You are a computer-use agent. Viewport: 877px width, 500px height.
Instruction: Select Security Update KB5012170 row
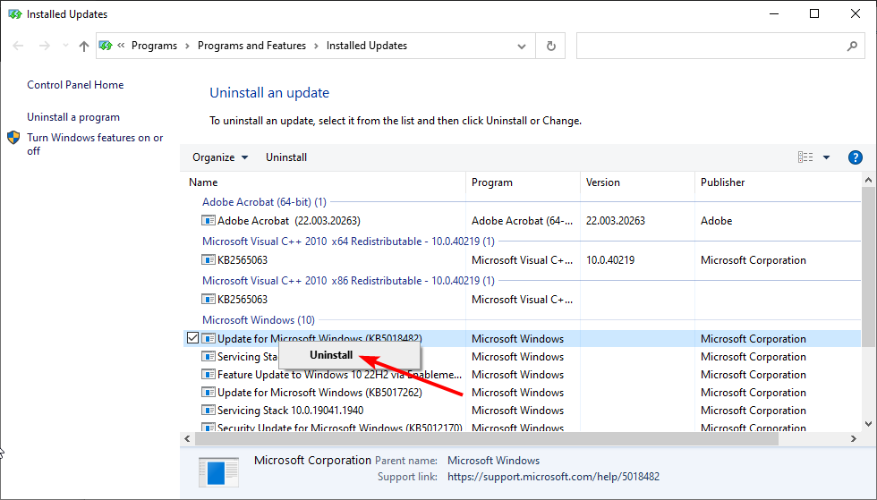coord(523,426)
